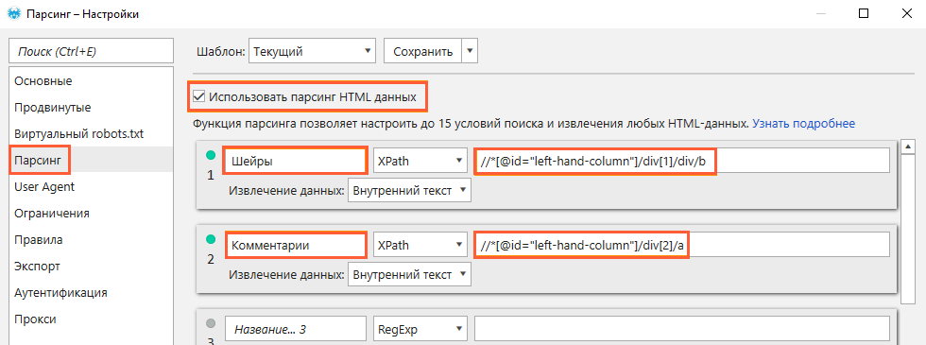Screen dimensions: 926x345
Task: Click the 'Шейры' rule name field
Action: 295,162
